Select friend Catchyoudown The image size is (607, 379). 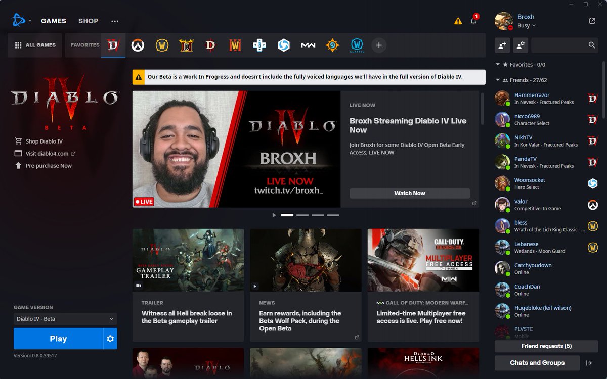click(x=547, y=268)
